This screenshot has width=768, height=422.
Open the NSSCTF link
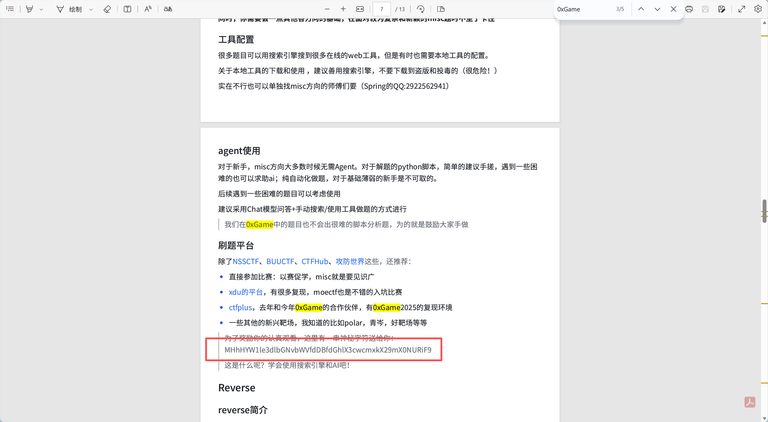tap(246, 261)
